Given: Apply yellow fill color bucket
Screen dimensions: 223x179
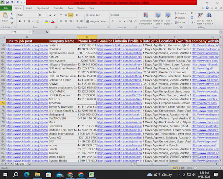Looking at the screenshot, I should click(46, 21).
